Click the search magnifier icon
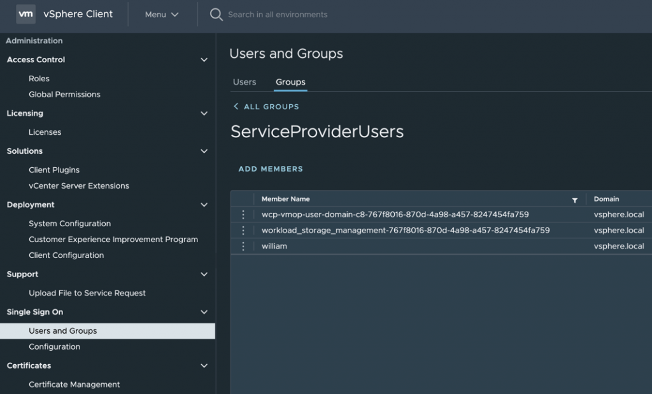652x394 pixels. [x=216, y=15]
